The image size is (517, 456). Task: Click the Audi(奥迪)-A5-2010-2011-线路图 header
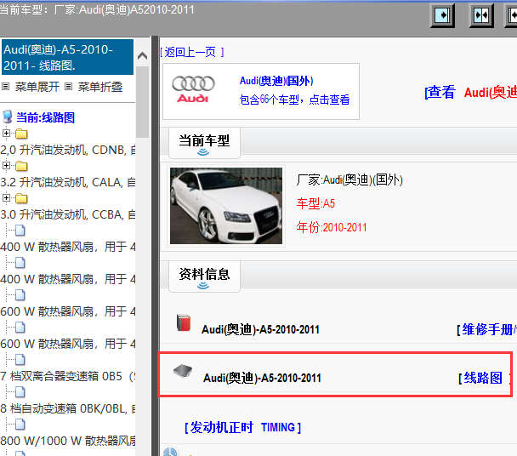point(67,57)
